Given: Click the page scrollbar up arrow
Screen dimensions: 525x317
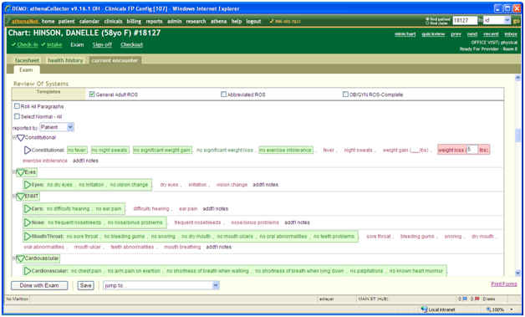Looking at the screenshot, I should click(x=517, y=78).
